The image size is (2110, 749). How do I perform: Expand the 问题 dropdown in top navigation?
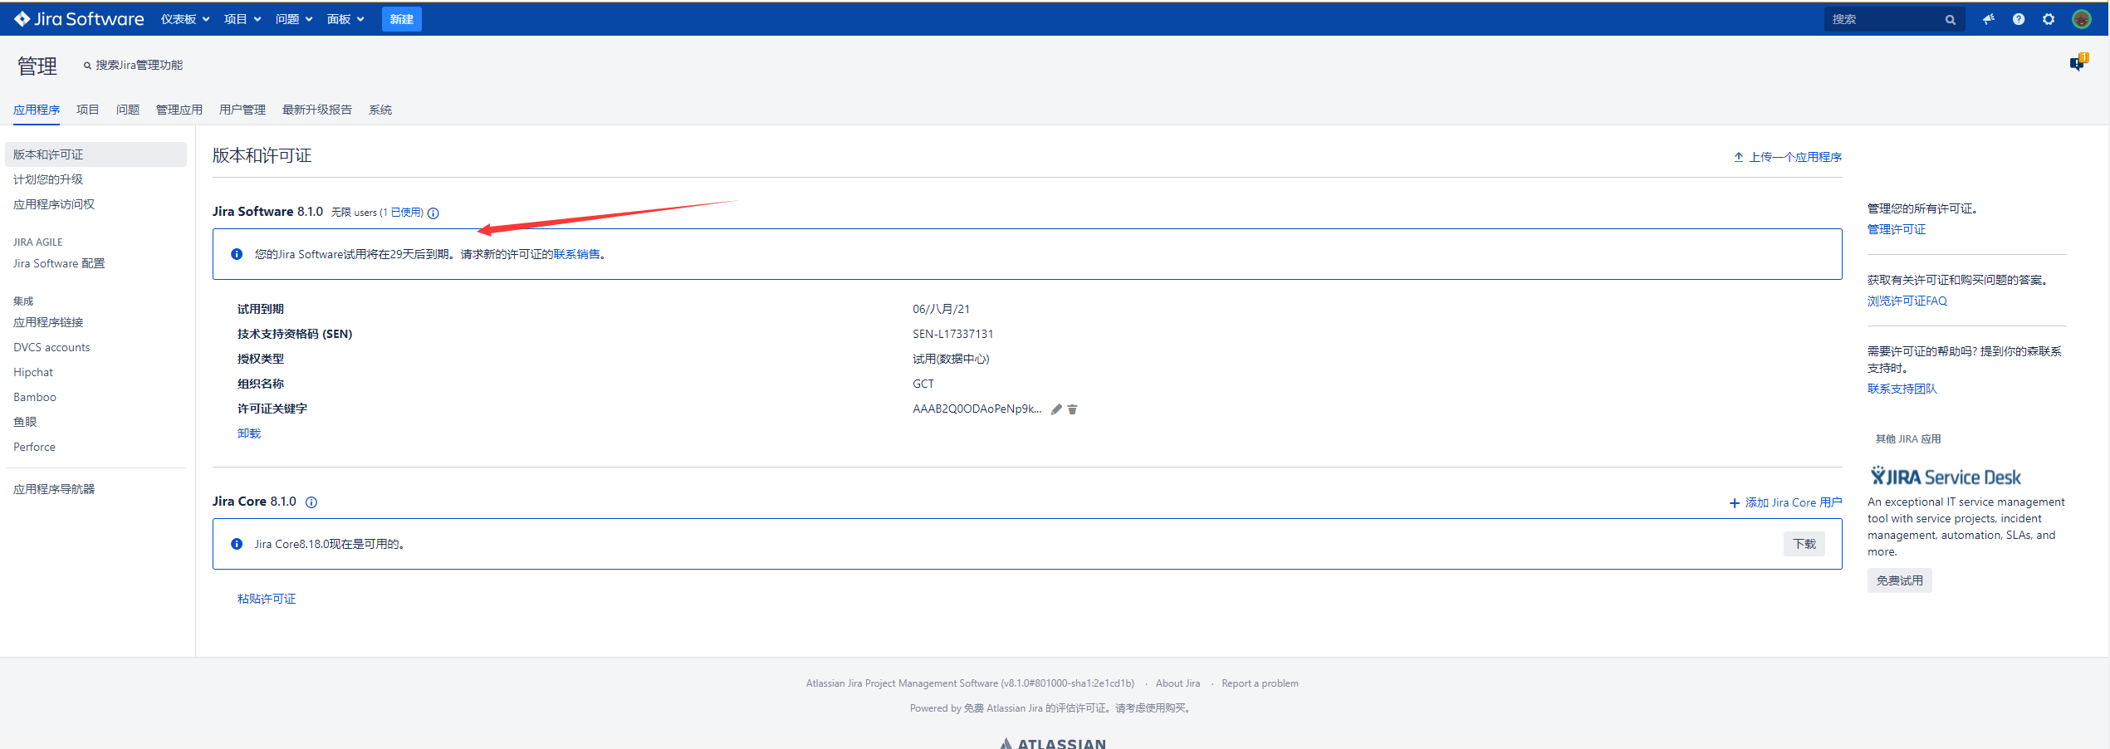(x=293, y=19)
